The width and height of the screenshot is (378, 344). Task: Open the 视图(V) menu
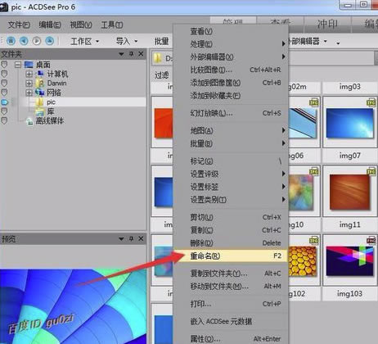coord(81,25)
